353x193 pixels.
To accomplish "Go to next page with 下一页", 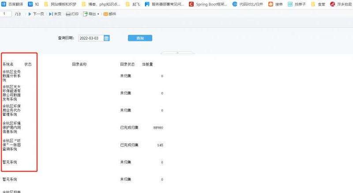I will pyautogui.click(x=36, y=14).
